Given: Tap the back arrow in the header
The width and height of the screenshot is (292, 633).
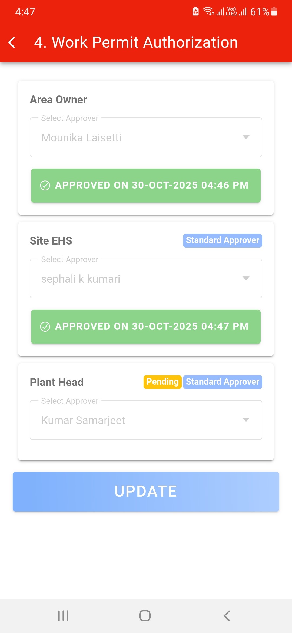Looking at the screenshot, I should (x=12, y=42).
